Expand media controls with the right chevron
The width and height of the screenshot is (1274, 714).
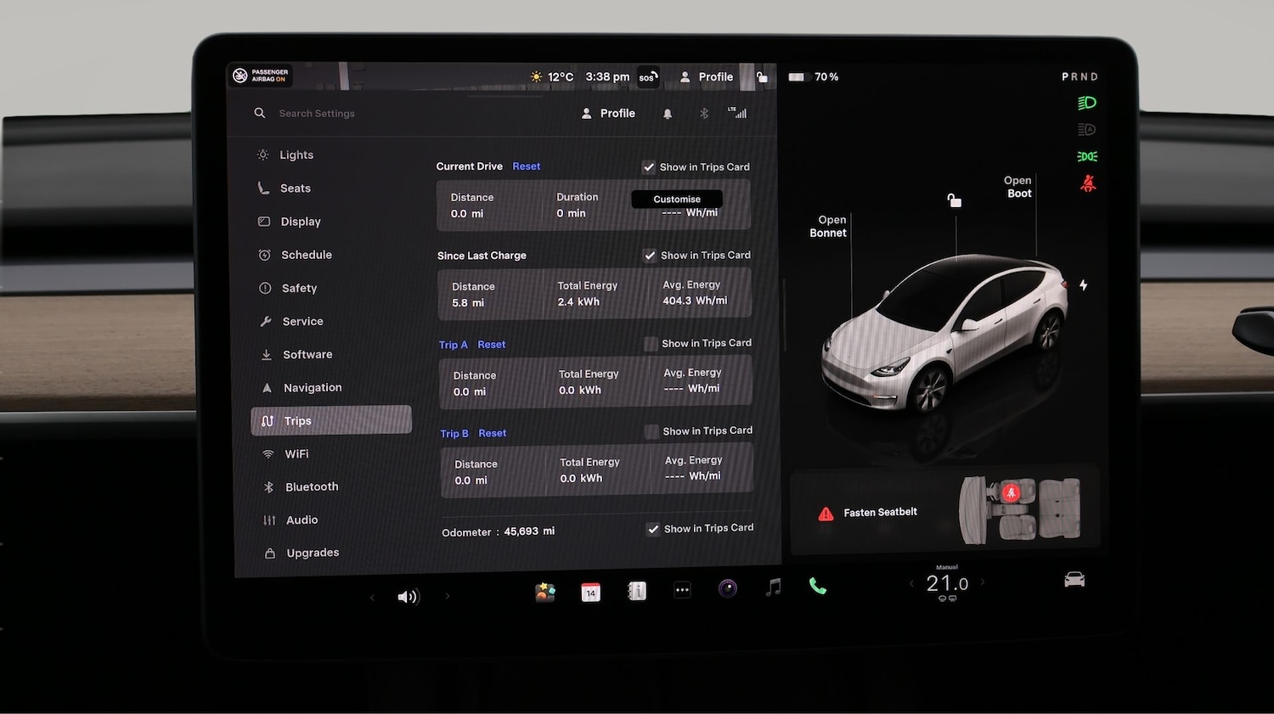(448, 596)
